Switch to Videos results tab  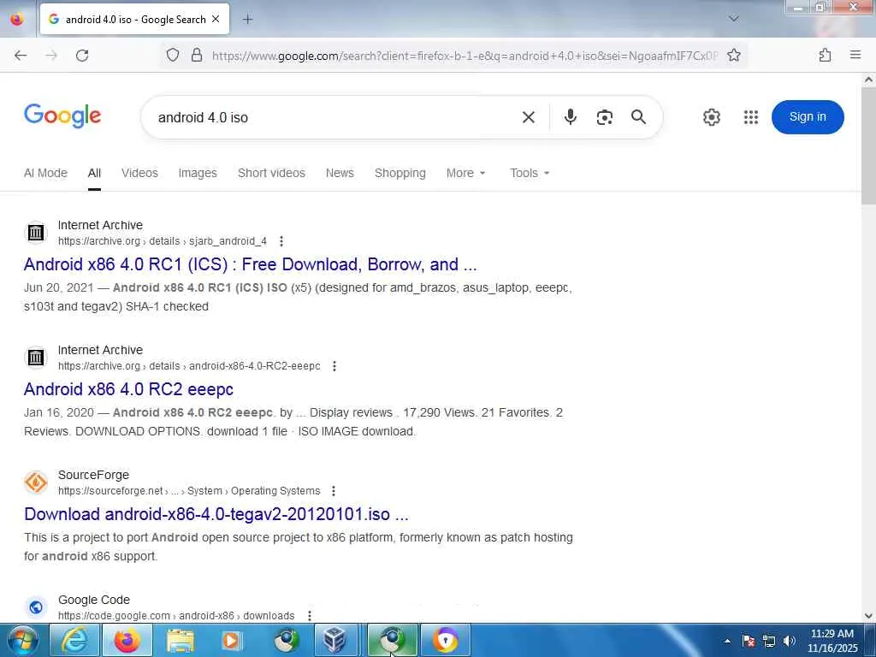139,173
